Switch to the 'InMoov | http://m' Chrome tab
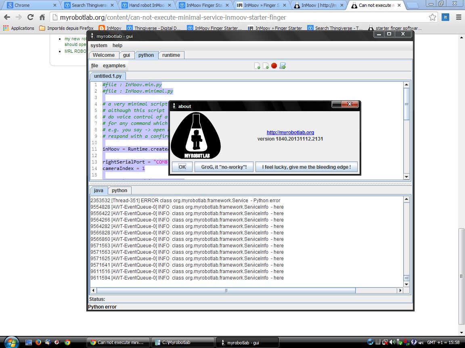Screen dimensions: 465x348 pyautogui.click(x=319, y=5)
